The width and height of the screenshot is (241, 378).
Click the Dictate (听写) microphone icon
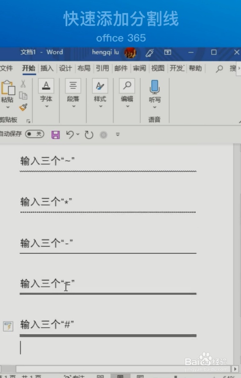click(x=155, y=87)
